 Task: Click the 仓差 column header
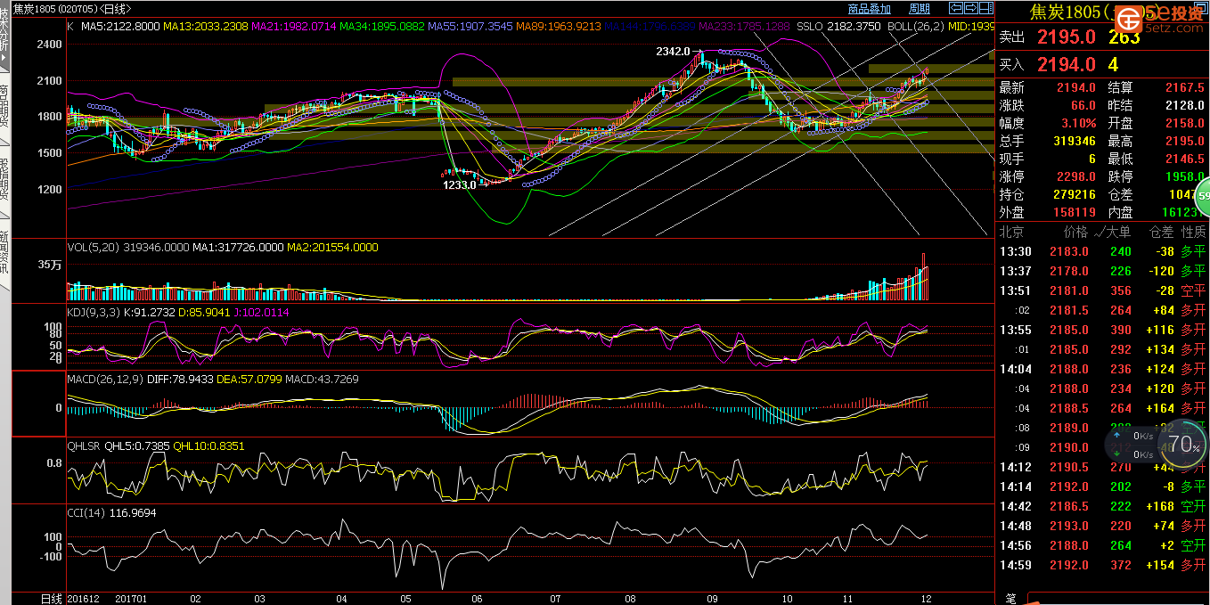tap(1162, 232)
